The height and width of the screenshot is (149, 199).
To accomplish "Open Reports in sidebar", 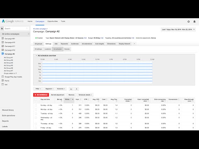I will [5, 121].
